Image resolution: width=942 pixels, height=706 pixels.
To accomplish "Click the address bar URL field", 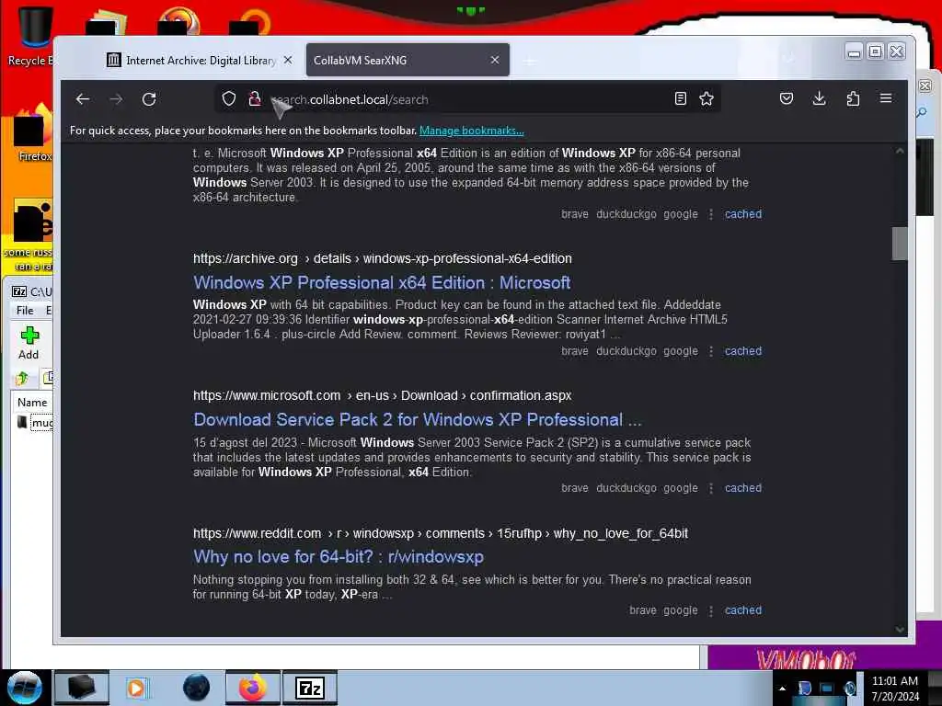I will (x=468, y=99).
